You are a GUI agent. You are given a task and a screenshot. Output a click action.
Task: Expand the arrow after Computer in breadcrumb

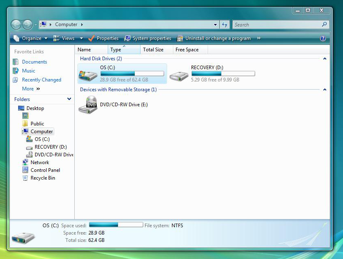coord(82,24)
